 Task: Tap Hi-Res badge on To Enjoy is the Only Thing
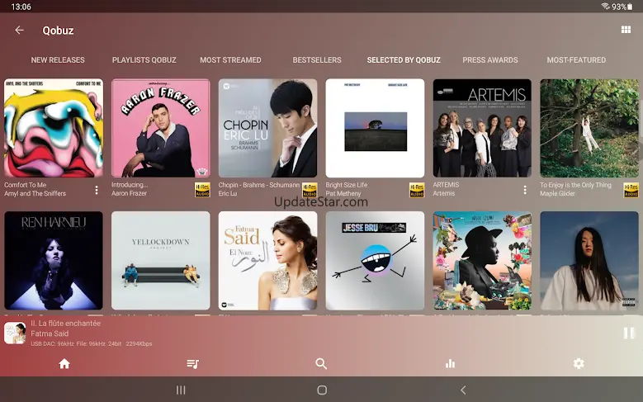(x=631, y=190)
